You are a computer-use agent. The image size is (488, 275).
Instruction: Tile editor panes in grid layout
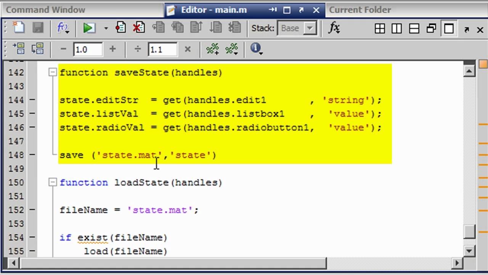click(x=380, y=28)
